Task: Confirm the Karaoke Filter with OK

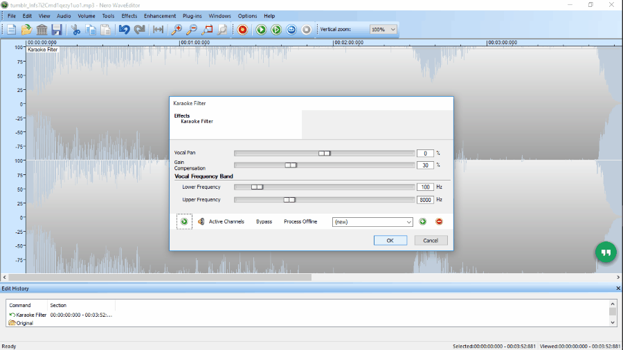Action: point(390,241)
